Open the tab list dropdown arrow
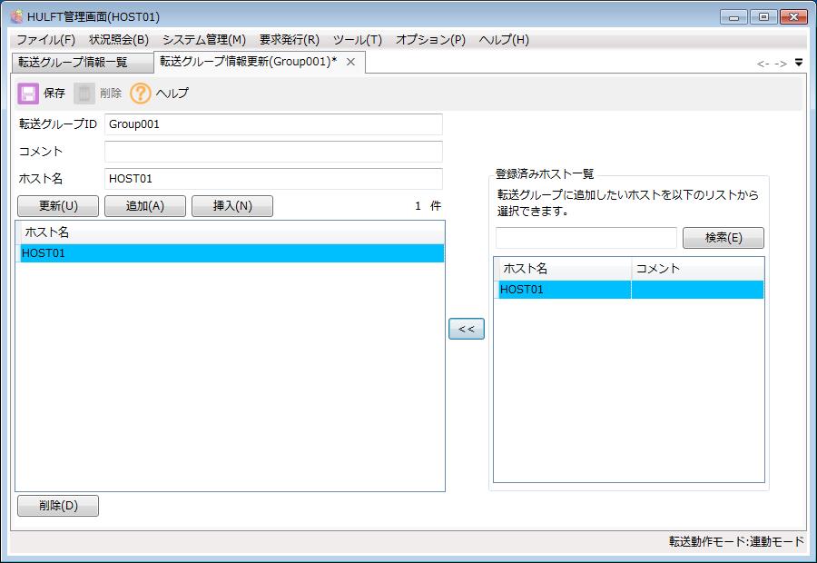 798,63
